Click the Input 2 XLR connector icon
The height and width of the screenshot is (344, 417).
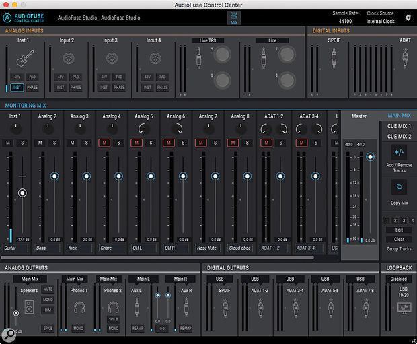(69, 59)
